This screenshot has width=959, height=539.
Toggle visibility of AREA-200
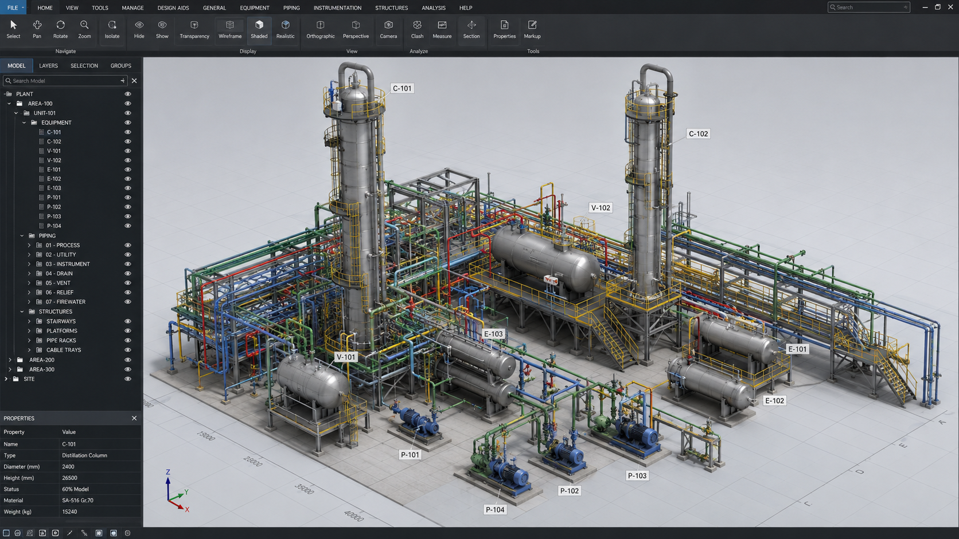(x=128, y=360)
